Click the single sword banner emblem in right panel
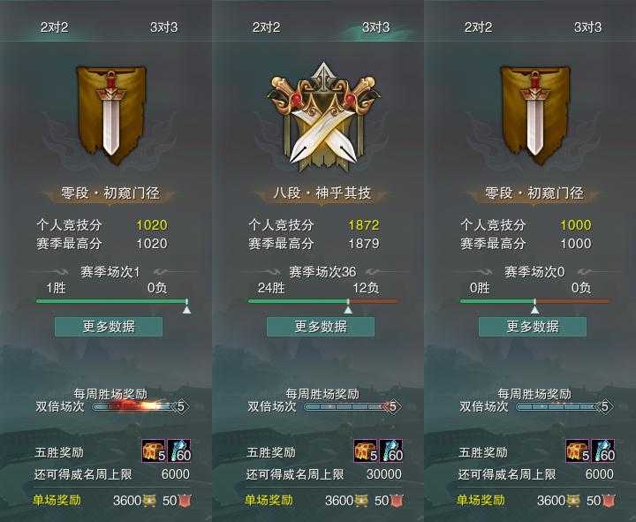The width and height of the screenshot is (636, 522). [535, 116]
